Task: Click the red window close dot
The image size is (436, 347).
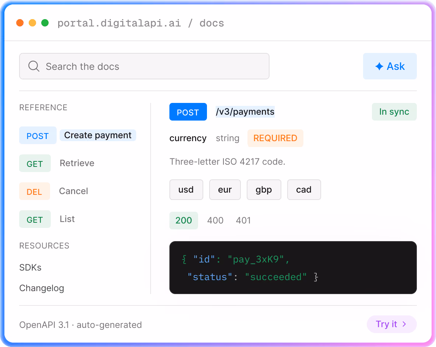Action: (x=20, y=23)
